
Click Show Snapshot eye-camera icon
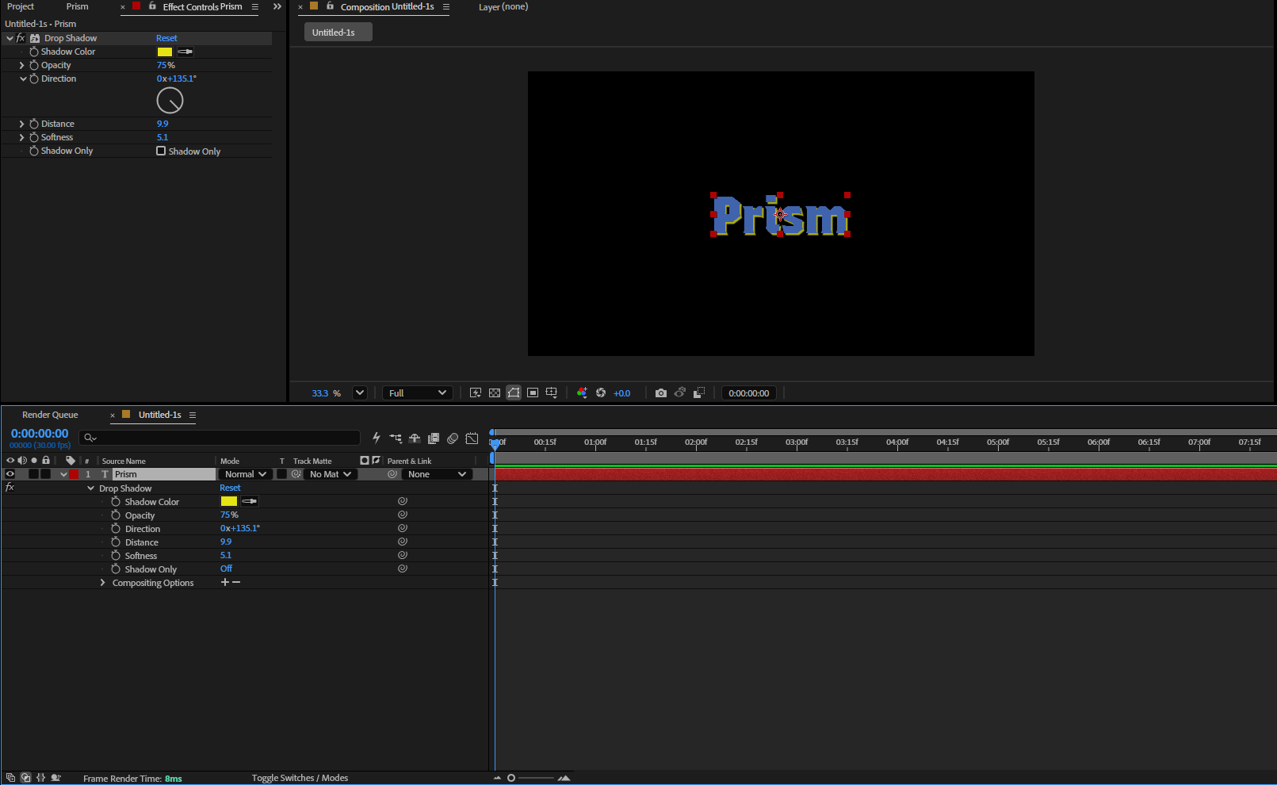[x=680, y=393]
